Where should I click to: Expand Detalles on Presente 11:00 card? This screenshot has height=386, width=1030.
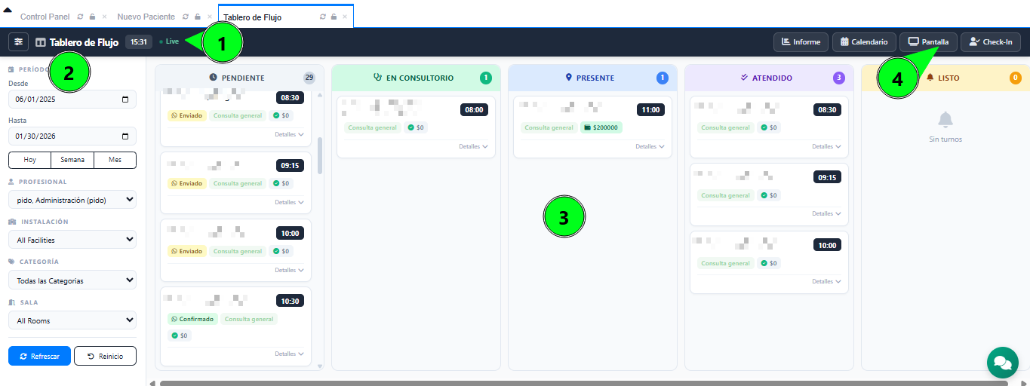tap(650, 146)
